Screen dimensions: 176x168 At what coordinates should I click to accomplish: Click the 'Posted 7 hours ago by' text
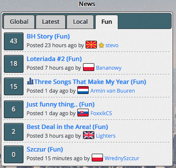click(54, 68)
